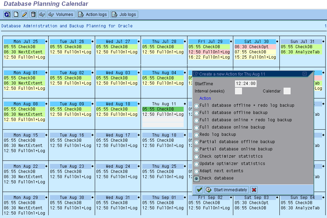This screenshot has width=327, height=218.
Task: Click the Sat Jul 30 day header
Action: (x=255, y=42)
